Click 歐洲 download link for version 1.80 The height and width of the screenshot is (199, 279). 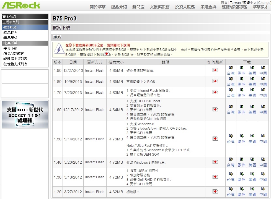click(241, 84)
